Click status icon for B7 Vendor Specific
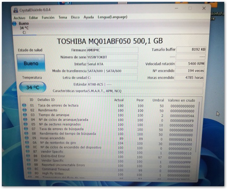The image size is (227, 189). coord(28,152)
